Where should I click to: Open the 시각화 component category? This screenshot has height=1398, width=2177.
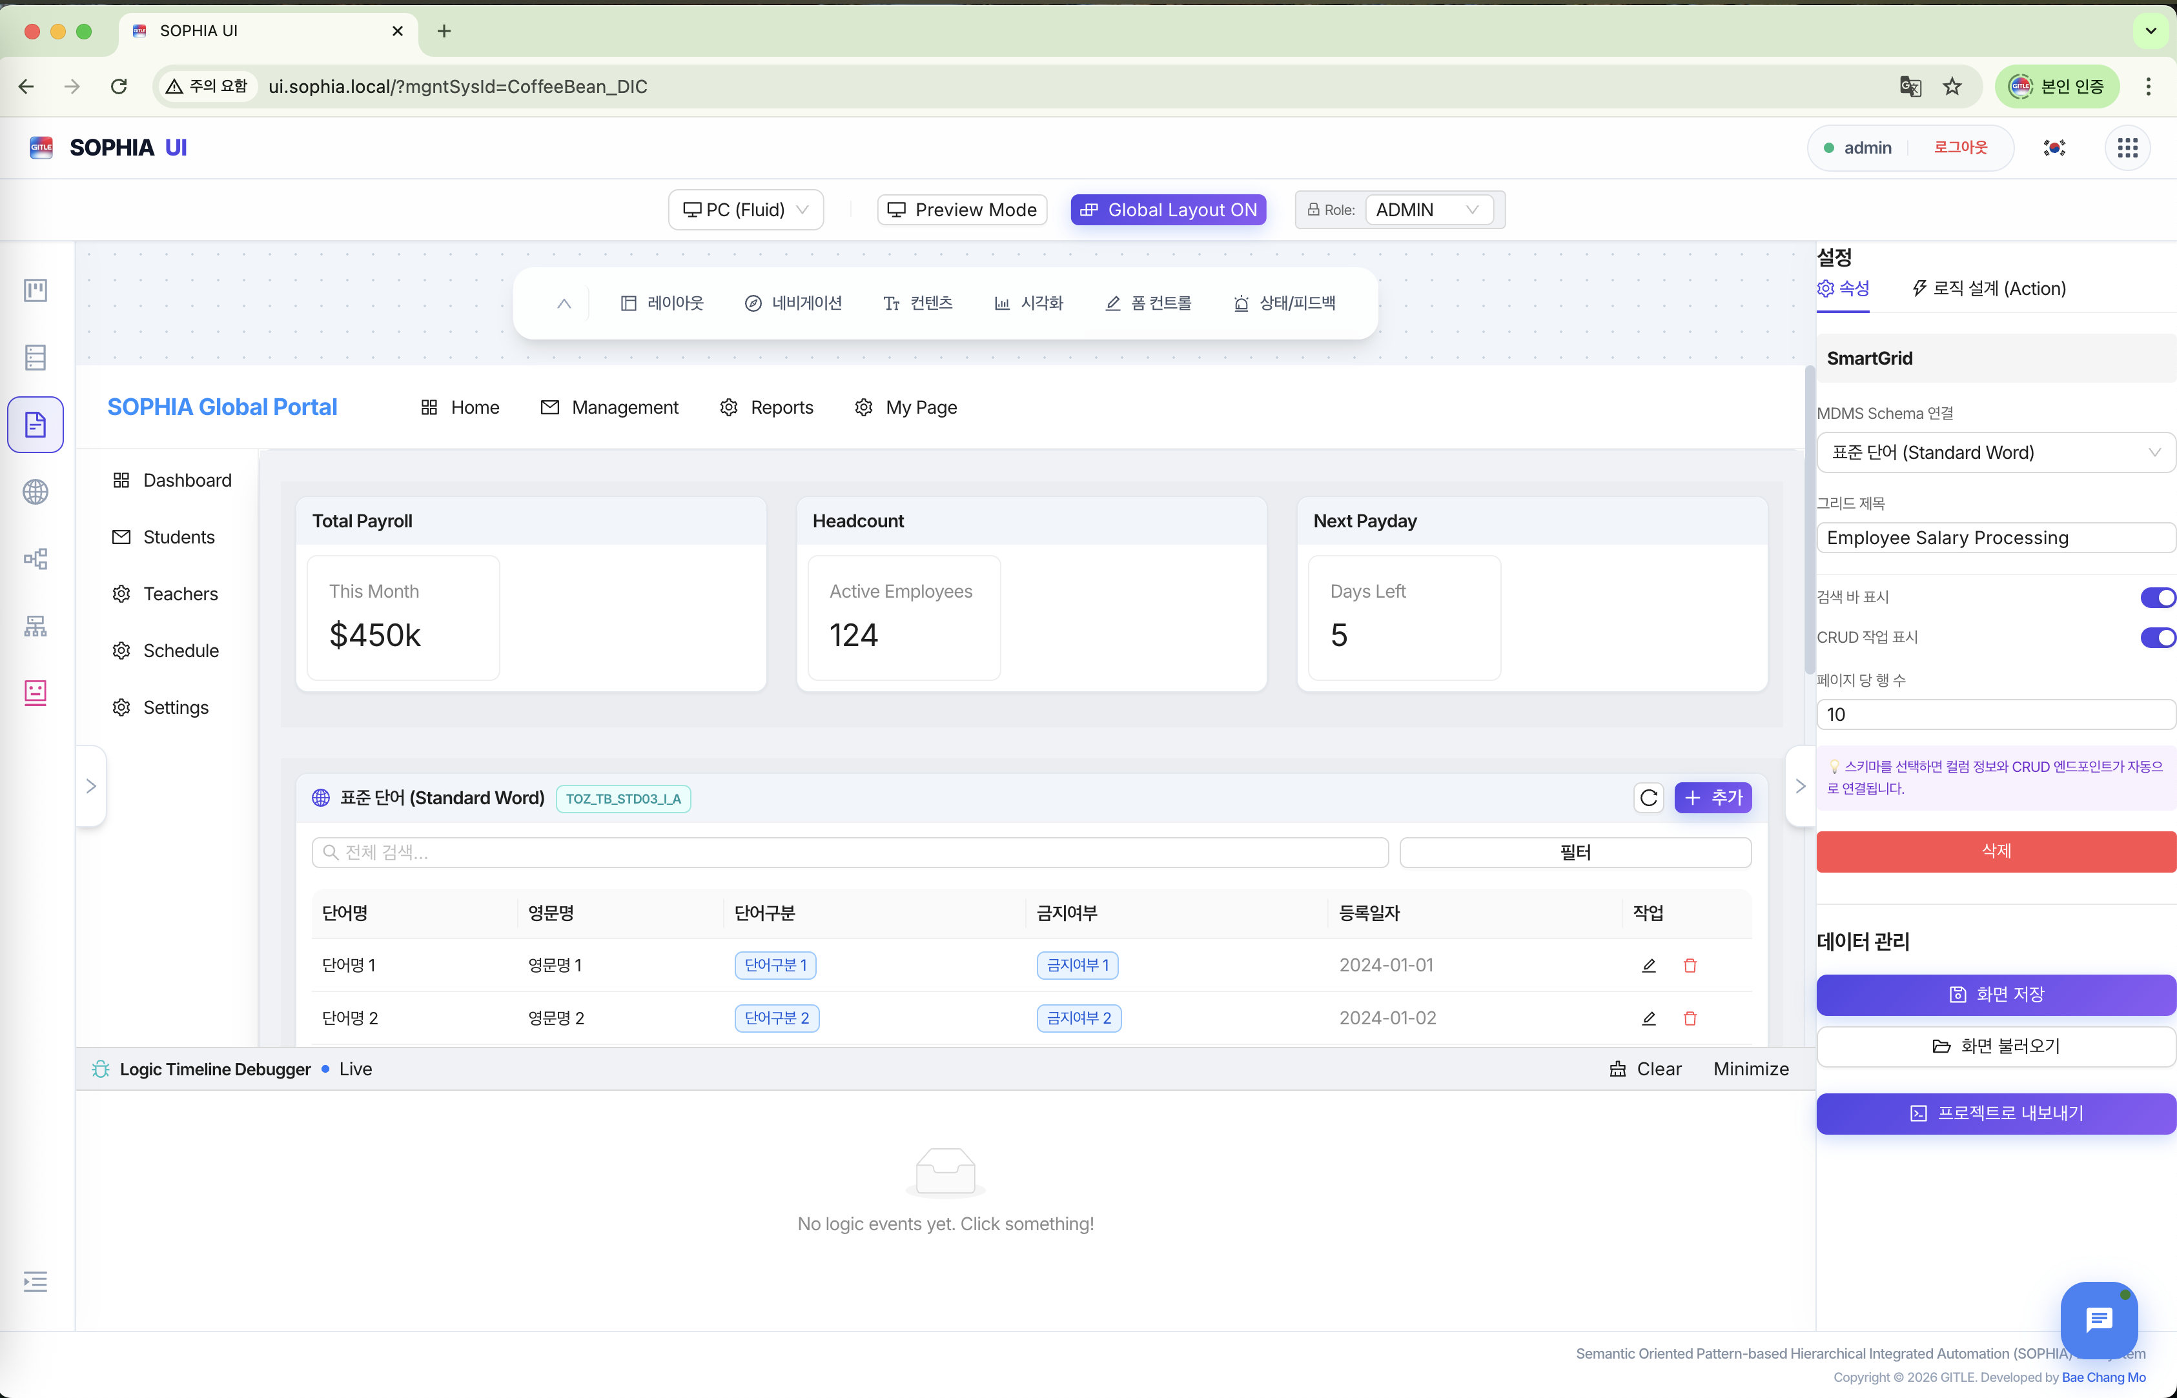pos(1028,303)
